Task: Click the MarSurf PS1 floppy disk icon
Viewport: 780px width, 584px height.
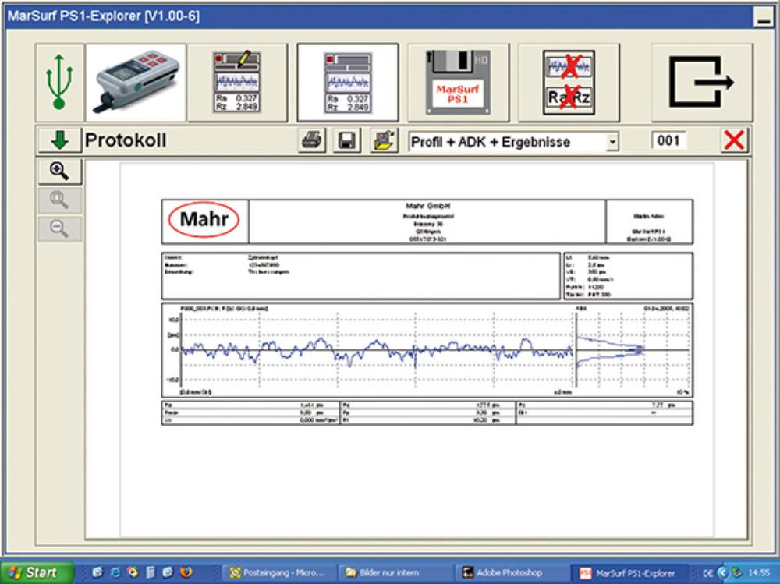Action: click(457, 83)
